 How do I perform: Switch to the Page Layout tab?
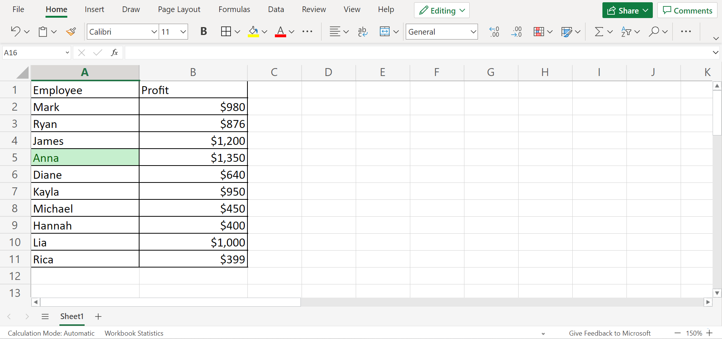pos(179,9)
